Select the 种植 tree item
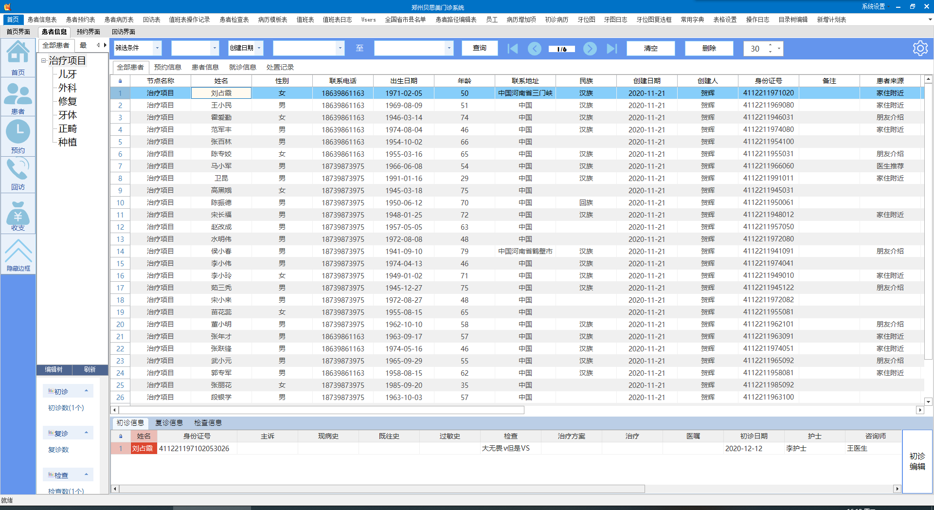Image resolution: width=934 pixels, height=510 pixels. coord(68,143)
